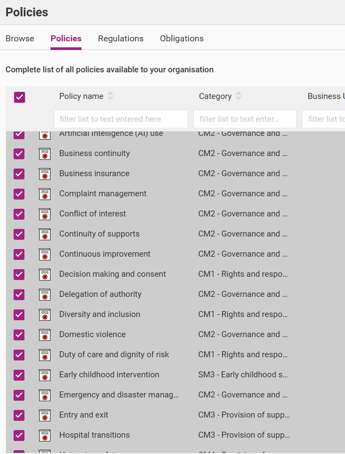This screenshot has width=345, height=454.
Task: Click the Delegation of authority policy name
Action: (100, 294)
